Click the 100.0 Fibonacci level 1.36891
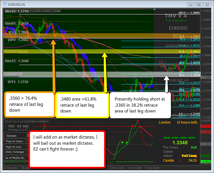The image size is (214, 173). [189, 13]
